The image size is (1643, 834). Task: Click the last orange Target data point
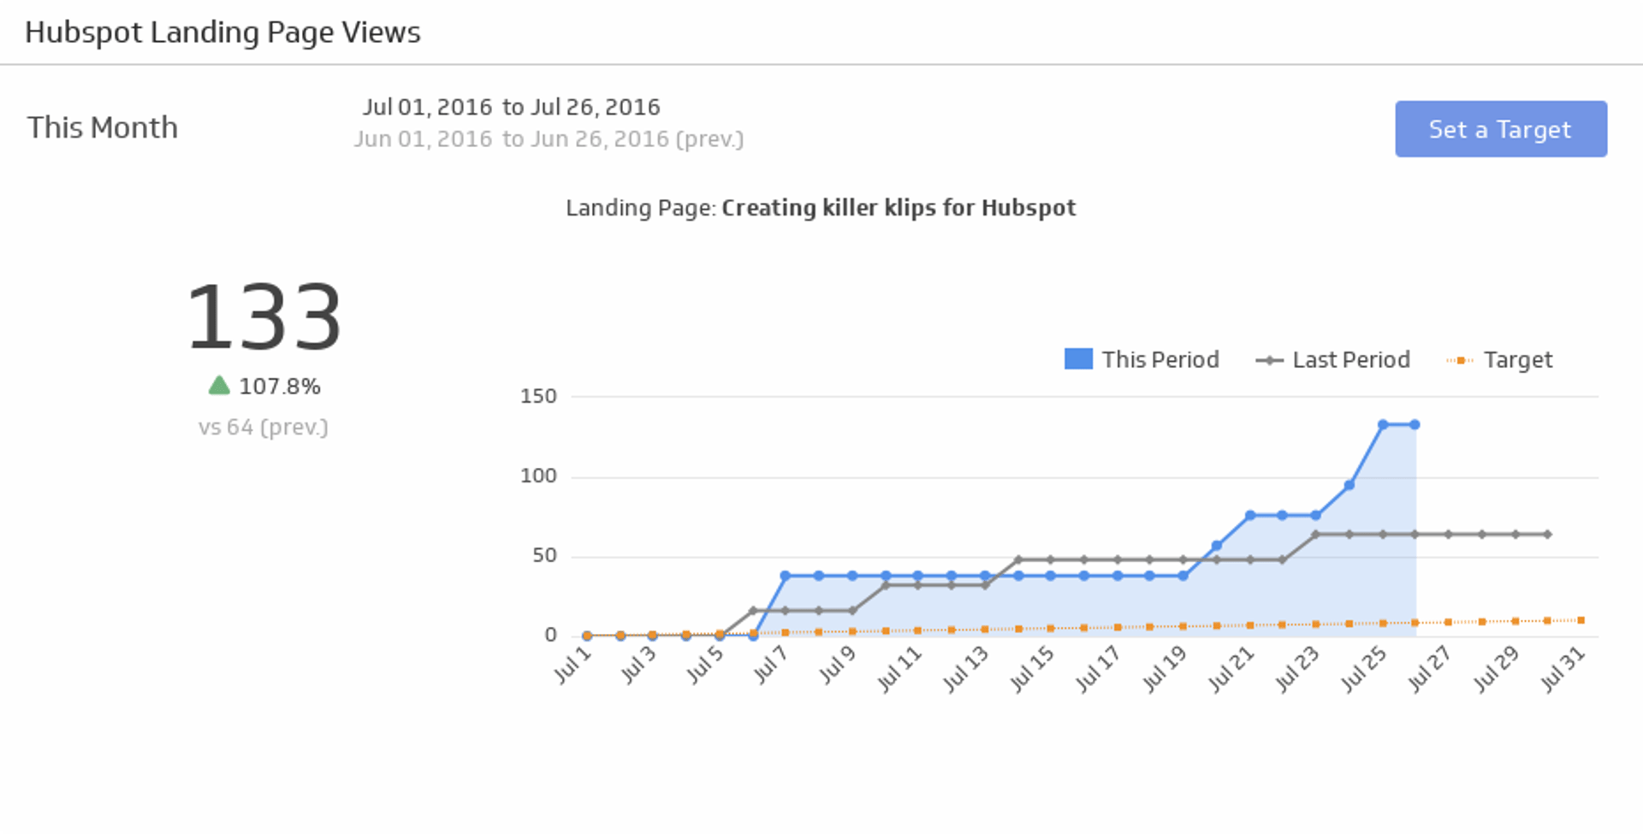pos(1581,620)
